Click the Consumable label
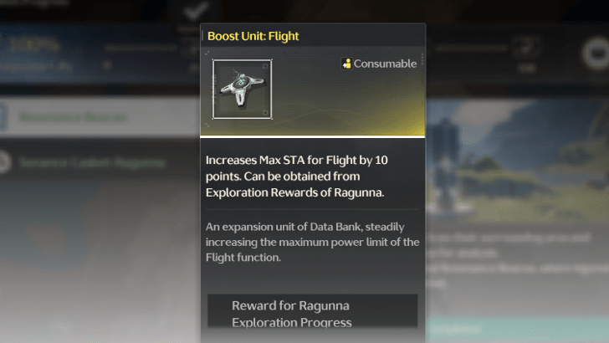Image resolution: width=609 pixels, height=343 pixels. (385, 64)
